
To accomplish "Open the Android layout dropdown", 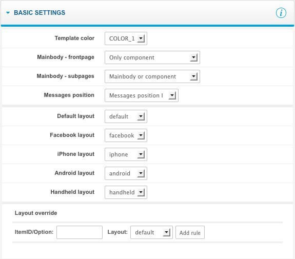I will [126, 173].
